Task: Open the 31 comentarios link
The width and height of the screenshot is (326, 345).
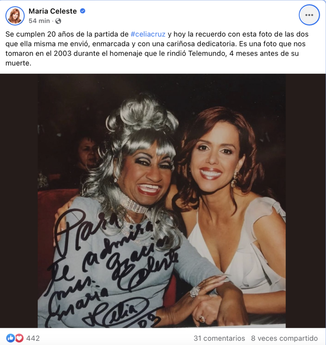Action: pyautogui.click(x=219, y=338)
